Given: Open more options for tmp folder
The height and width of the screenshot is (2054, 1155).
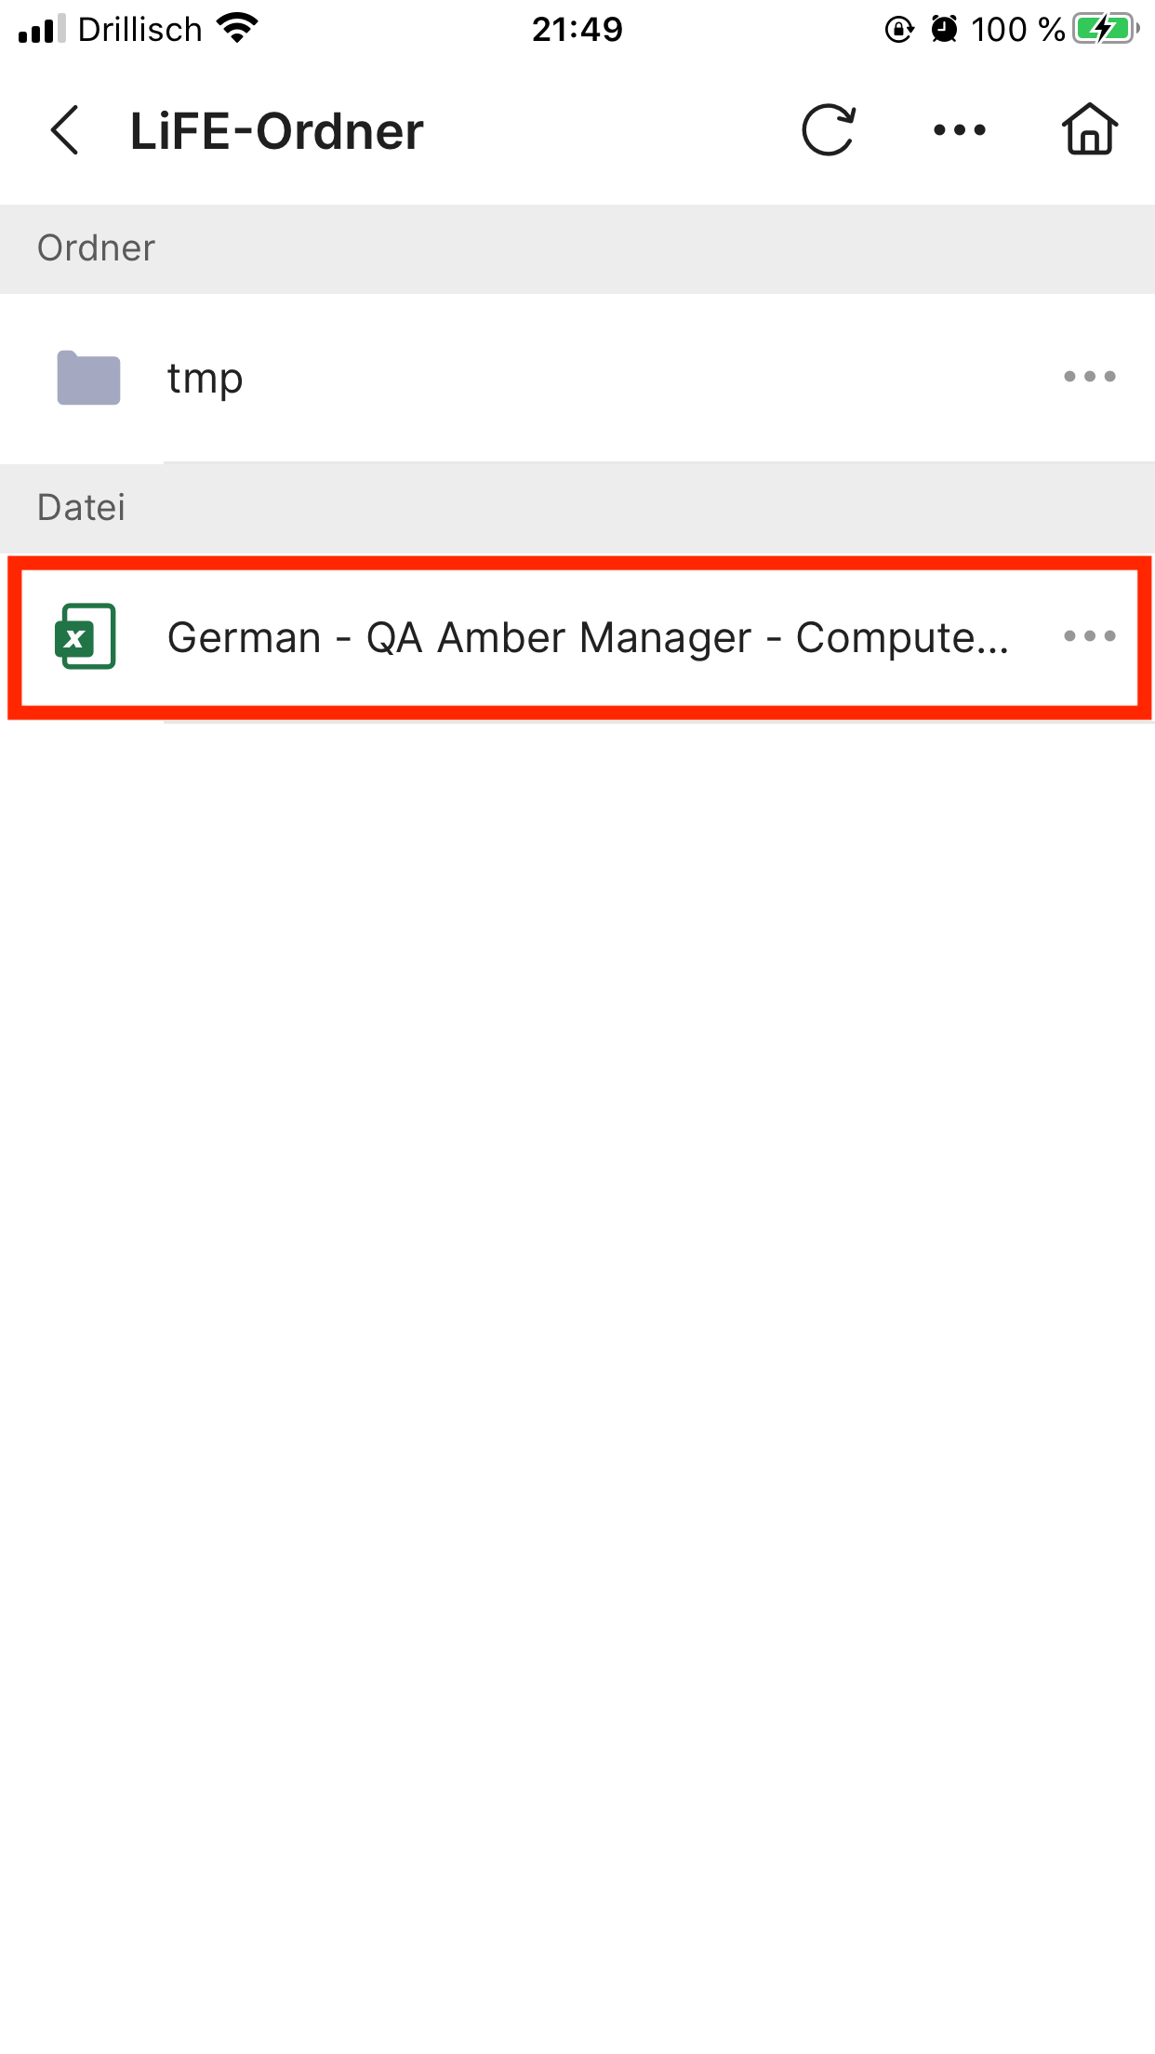Looking at the screenshot, I should [1090, 377].
